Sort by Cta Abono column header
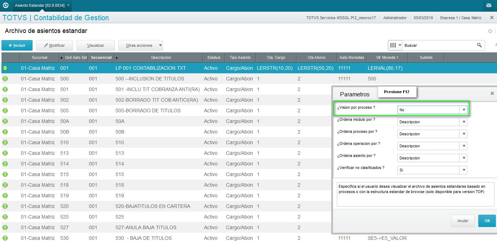 [316, 57]
